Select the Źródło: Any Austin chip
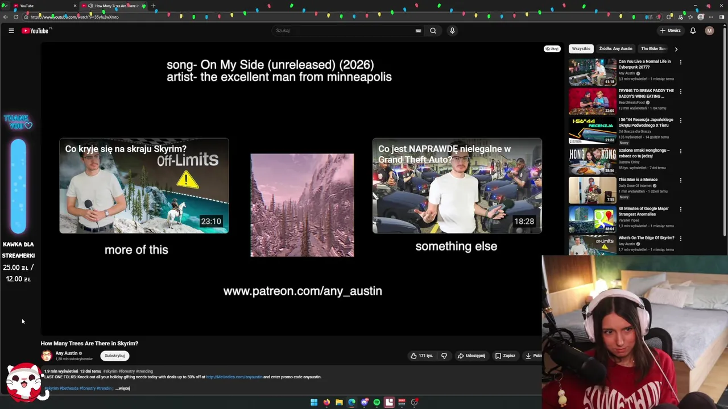 point(615,49)
